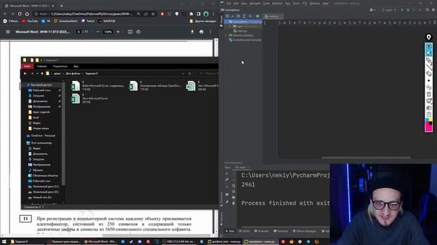Edit the PDF page number field
The width and height of the screenshot is (437, 245).
pyautogui.click(x=79, y=32)
